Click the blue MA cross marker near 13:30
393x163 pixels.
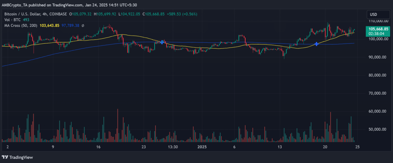coord(162,42)
